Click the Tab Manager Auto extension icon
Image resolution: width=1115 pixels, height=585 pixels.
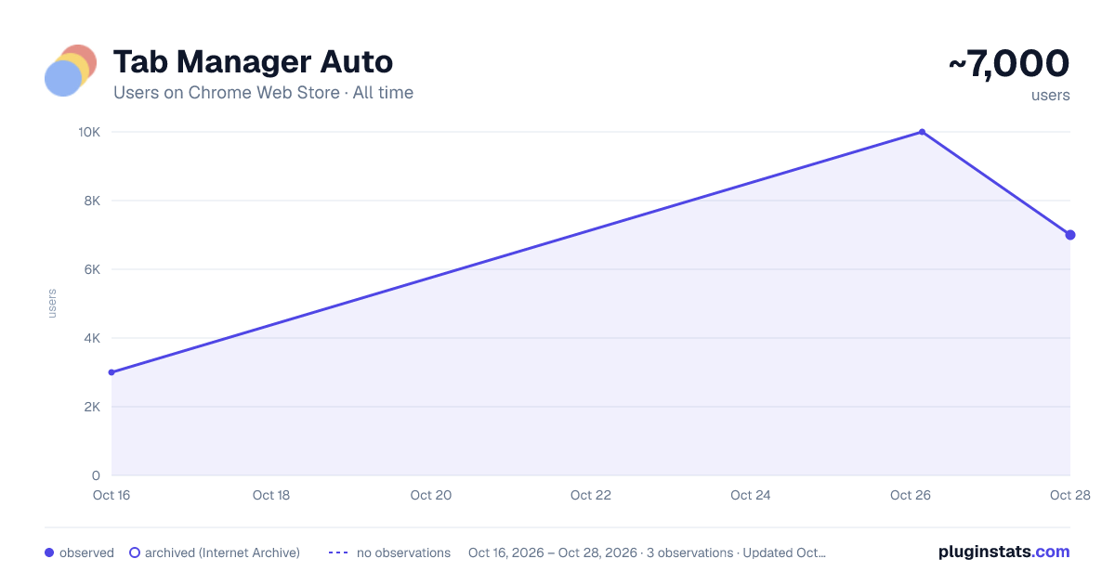(x=71, y=71)
